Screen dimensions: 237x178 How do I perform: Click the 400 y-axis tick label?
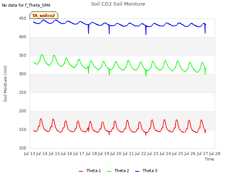pyautogui.click(x=23, y=37)
